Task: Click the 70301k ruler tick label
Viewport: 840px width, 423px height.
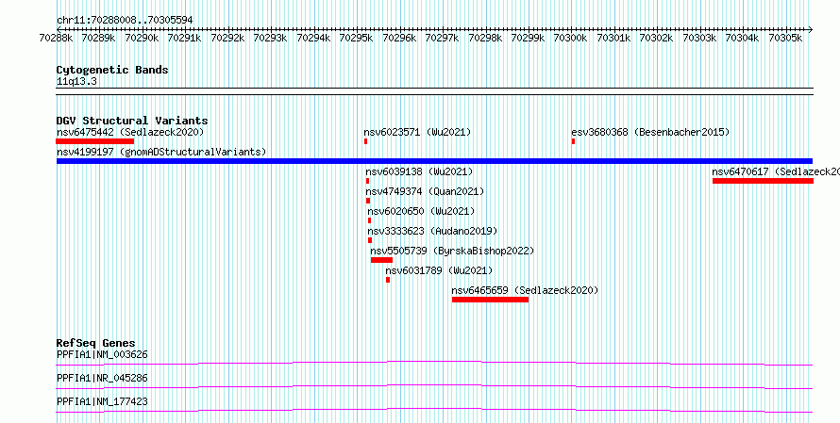Action: click(x=613, y=38)
